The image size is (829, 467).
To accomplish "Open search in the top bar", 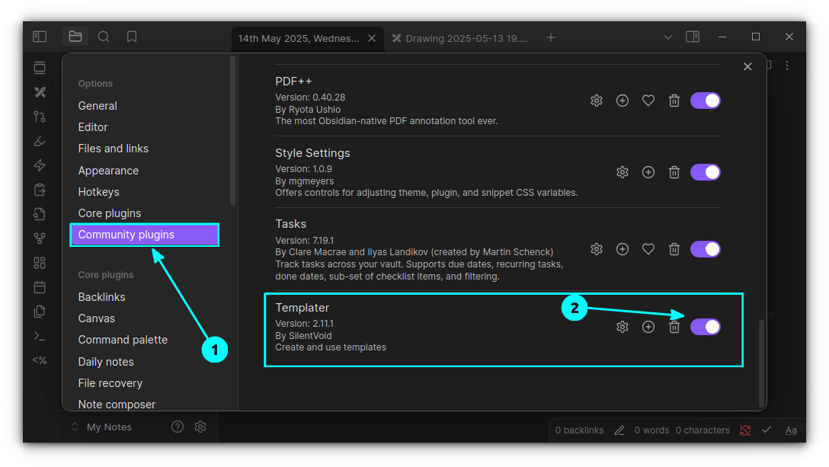I will 104,37.
